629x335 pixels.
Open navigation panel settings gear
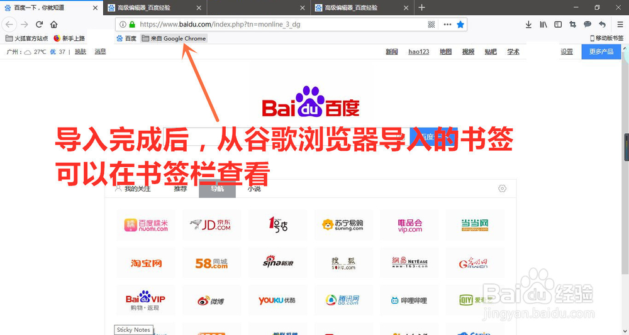tap(502, 189)
